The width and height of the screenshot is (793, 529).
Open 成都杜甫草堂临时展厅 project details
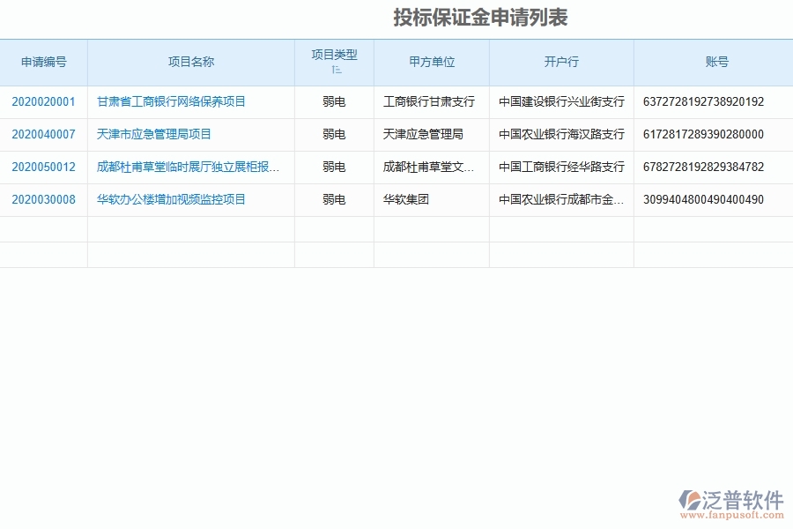coord(189,167)
